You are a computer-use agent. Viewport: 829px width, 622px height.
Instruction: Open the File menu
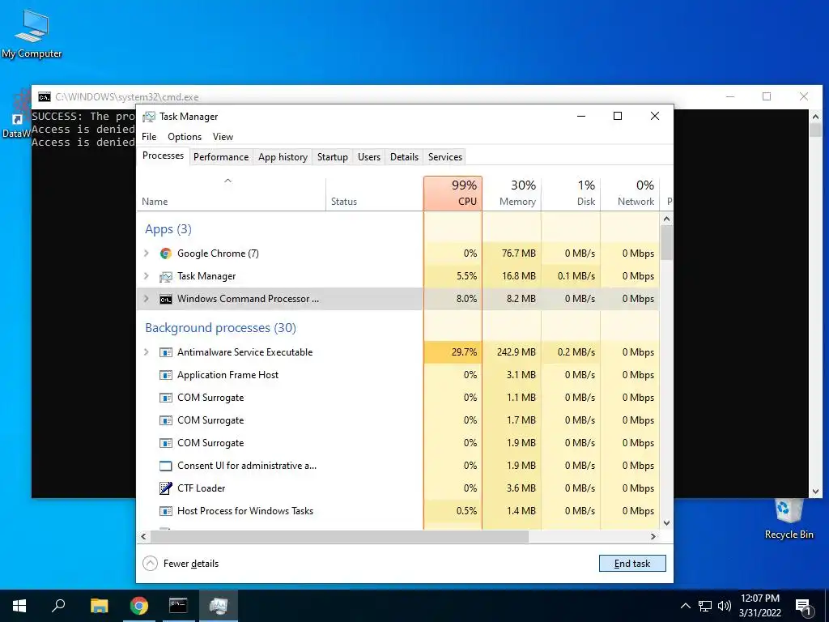(149, 137)
